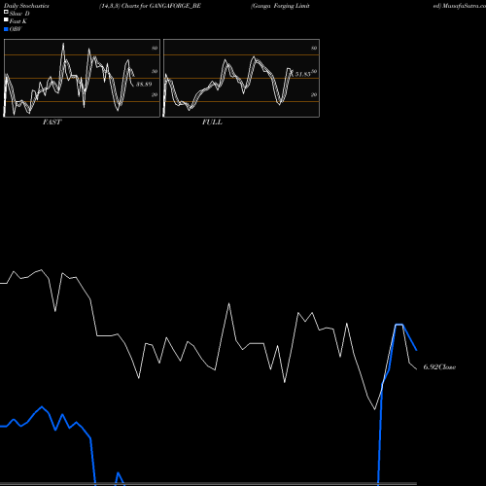The width and height of the screenshot is (486, 486).
Task: Click the 'GANGAFORGE_BE' chart title text
Action: click(175, 6)
